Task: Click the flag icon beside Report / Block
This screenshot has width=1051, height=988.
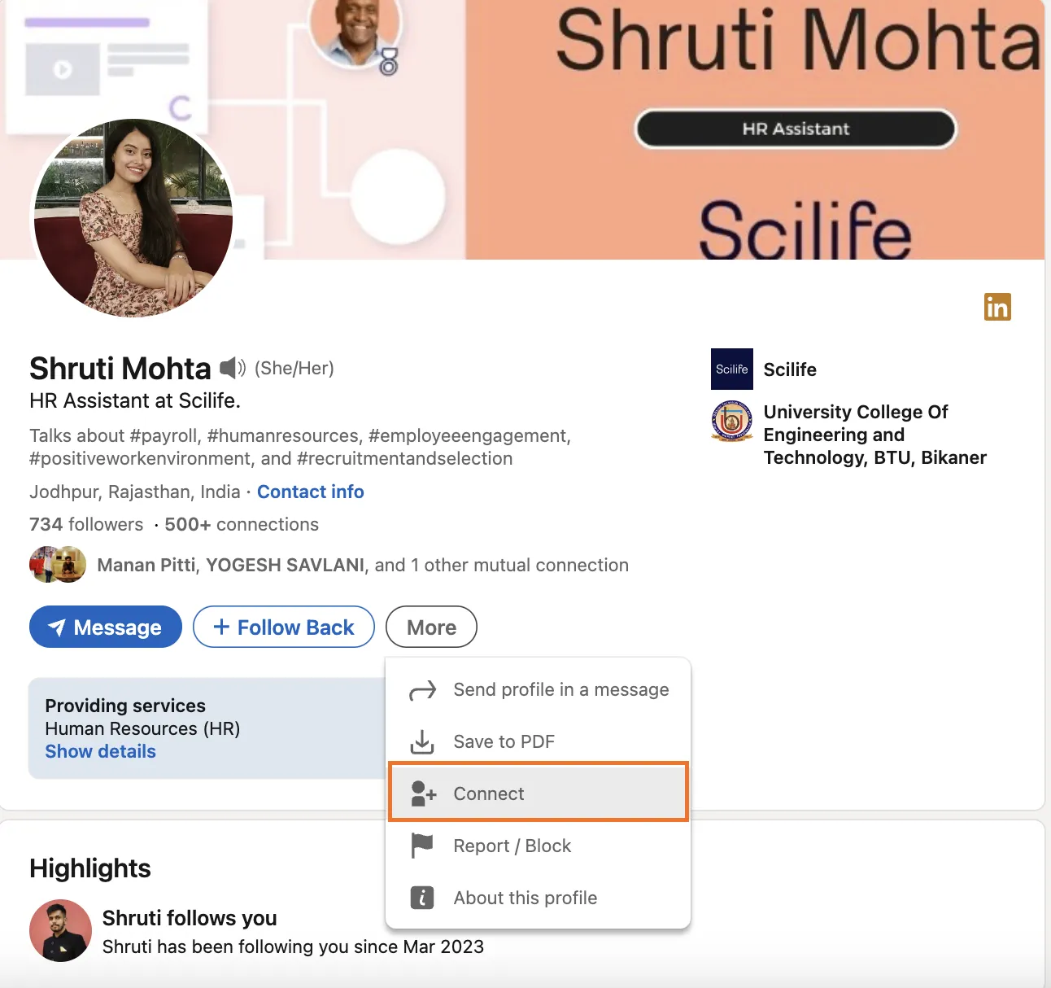Action: click(422, 846)
